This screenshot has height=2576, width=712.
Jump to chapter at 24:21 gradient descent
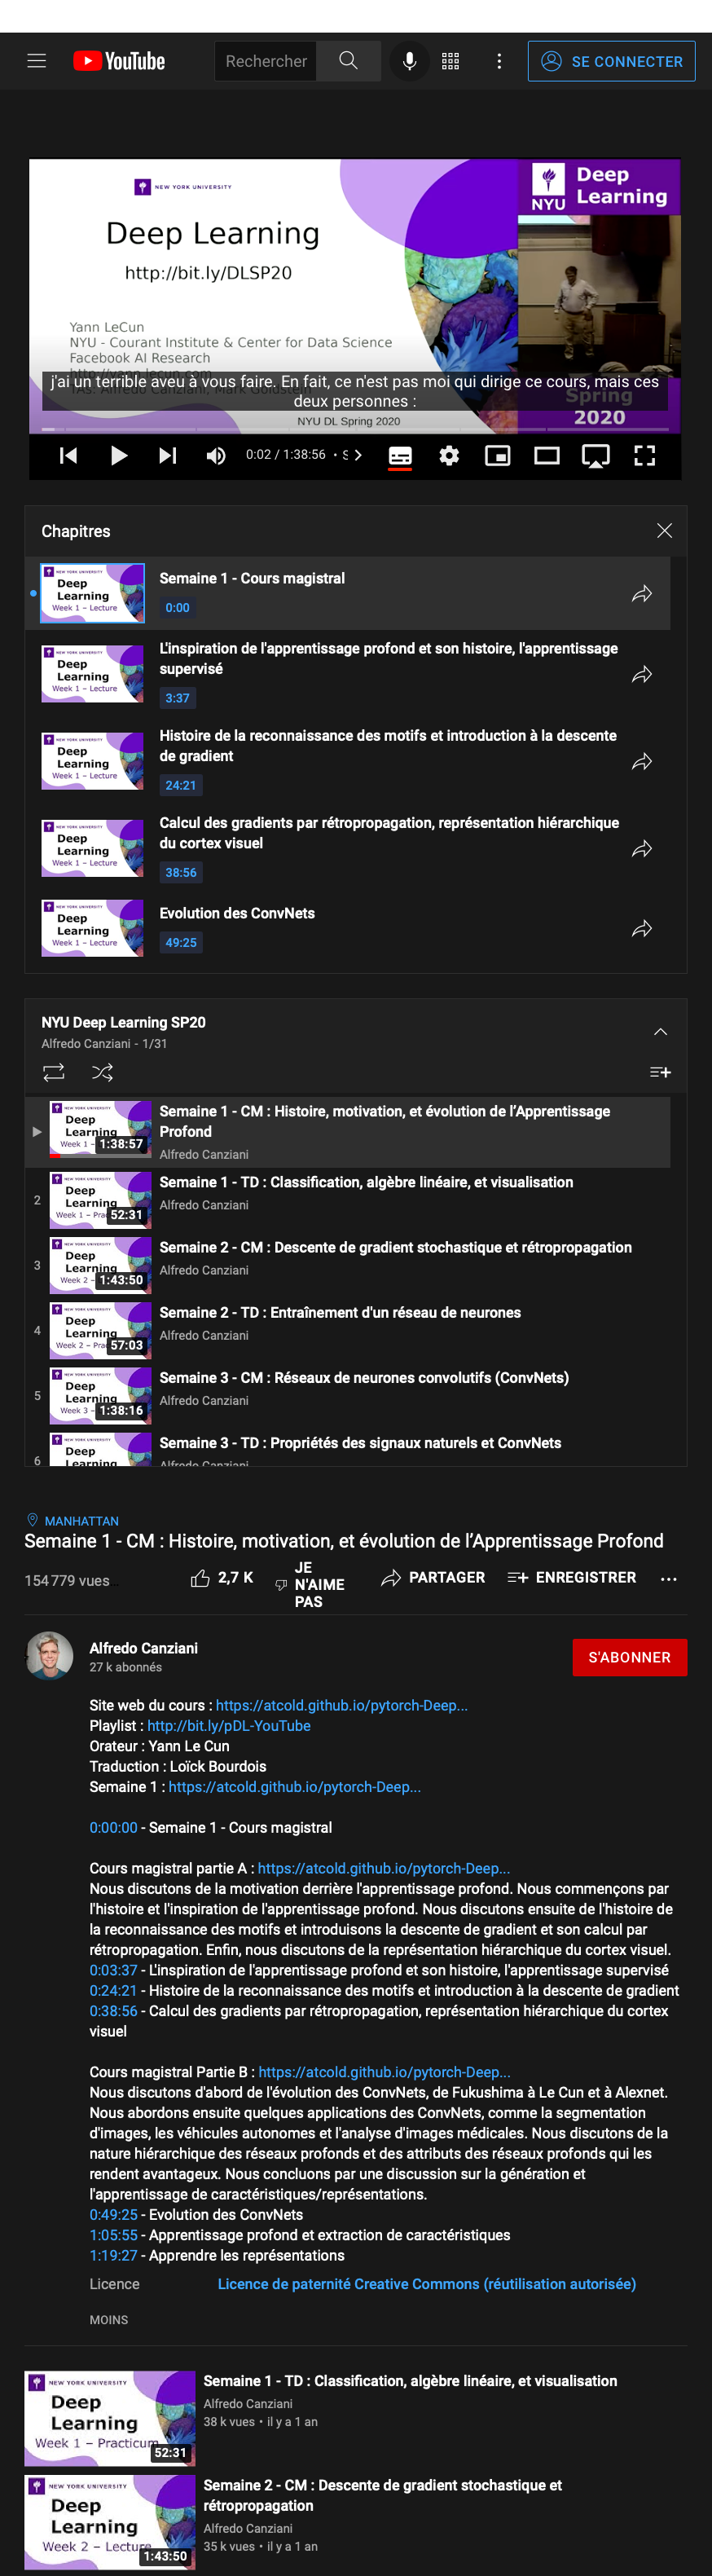pyautogui.click(x=347, y=761)
